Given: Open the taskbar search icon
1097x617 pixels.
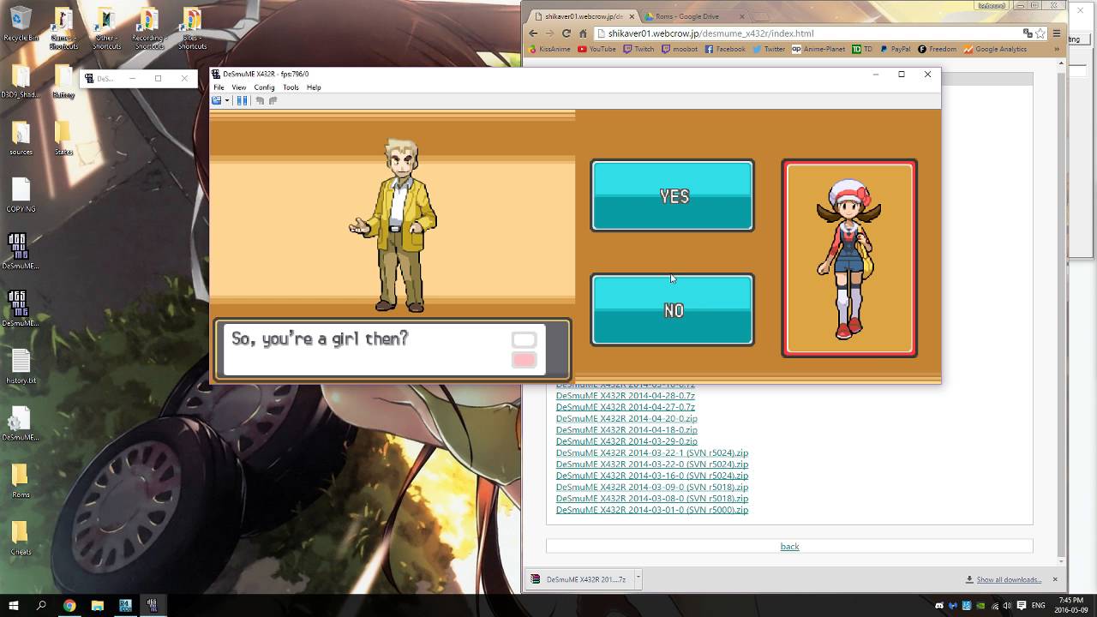Looking at the screenshot, I should (x=41, y=605).
